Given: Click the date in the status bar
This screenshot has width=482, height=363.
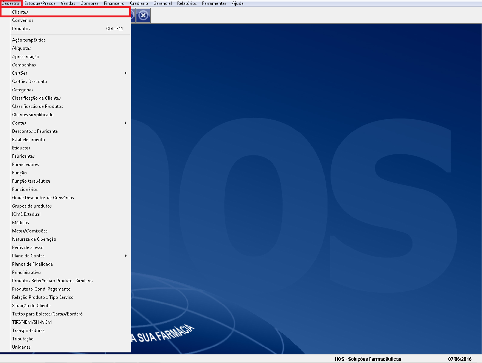Looking at the screenshot, I should coord(460,359).
